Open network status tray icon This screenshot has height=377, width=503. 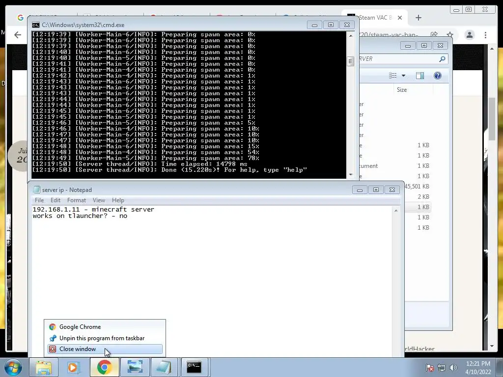tap(442, 368)
